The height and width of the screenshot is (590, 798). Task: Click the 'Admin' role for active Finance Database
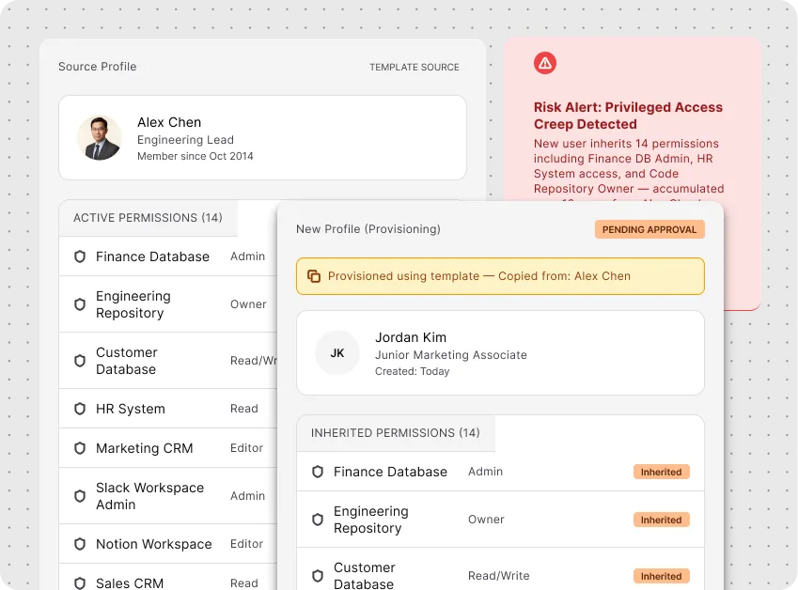[x=248, y=256]
